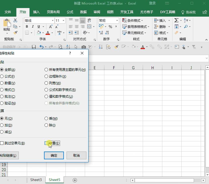Confirm dialog with 确定 button
The height and width of the screenshot is (184, 209).
tap(54, 155)
